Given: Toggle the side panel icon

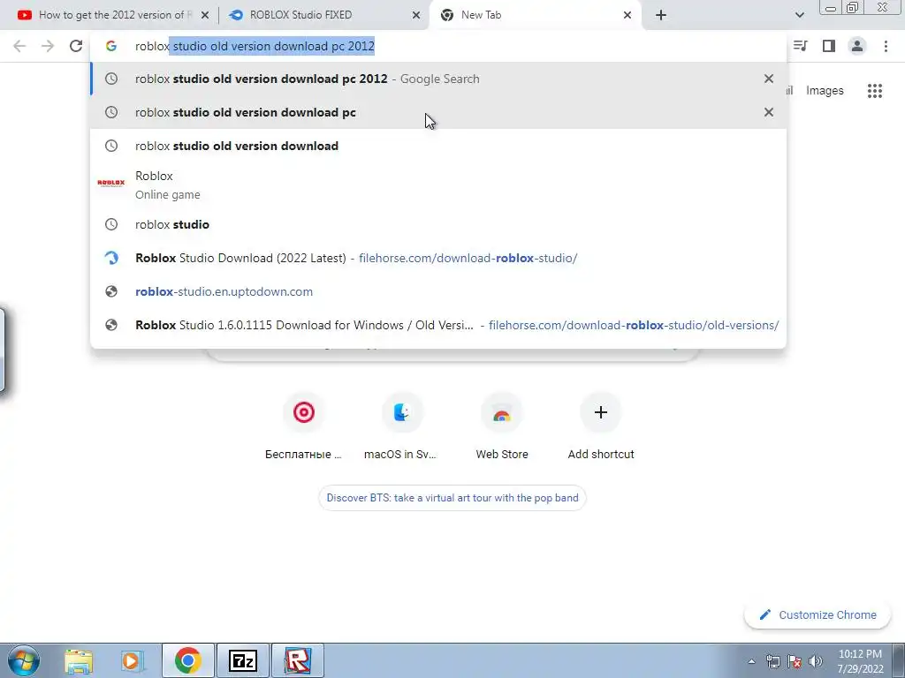Looking at the screenshot, I should tap(829, 46).
